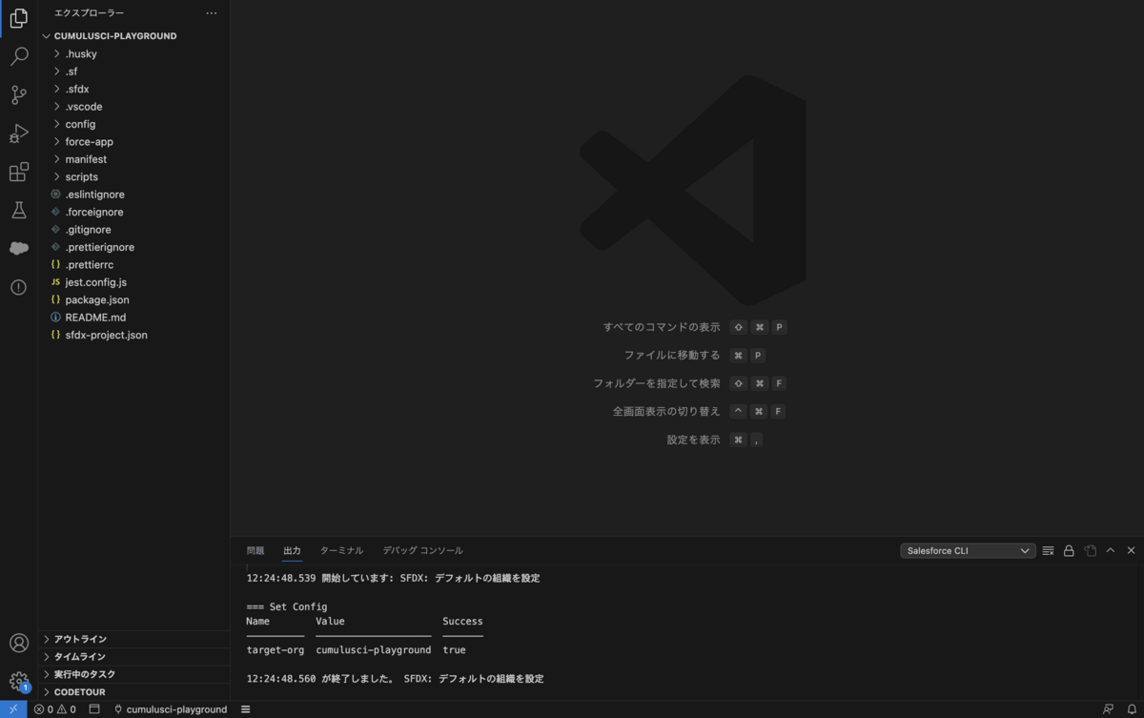Open the CodeTour alert icon view
Screen dimensions: 1144x718
pos(18,287)
